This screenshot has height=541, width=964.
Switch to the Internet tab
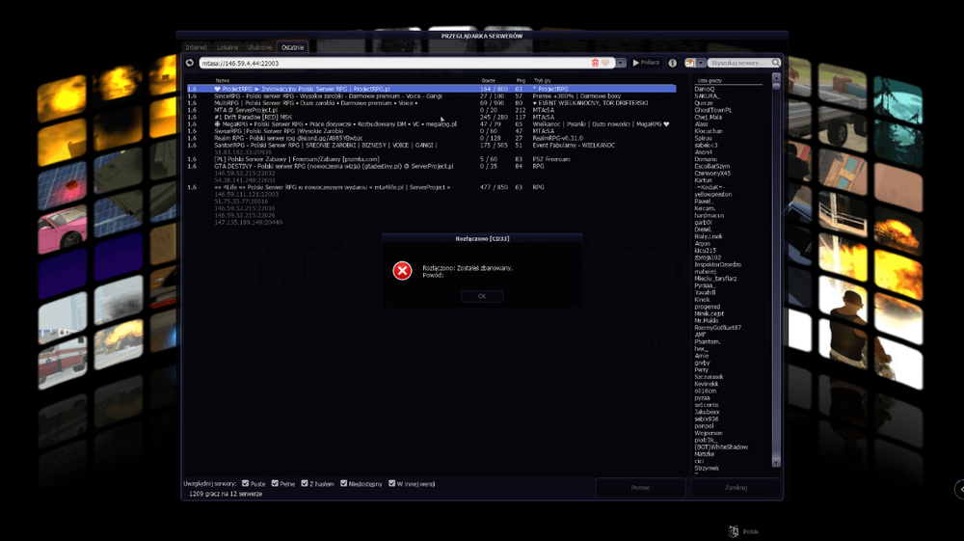pyautogui.click(x=196, y=47)
